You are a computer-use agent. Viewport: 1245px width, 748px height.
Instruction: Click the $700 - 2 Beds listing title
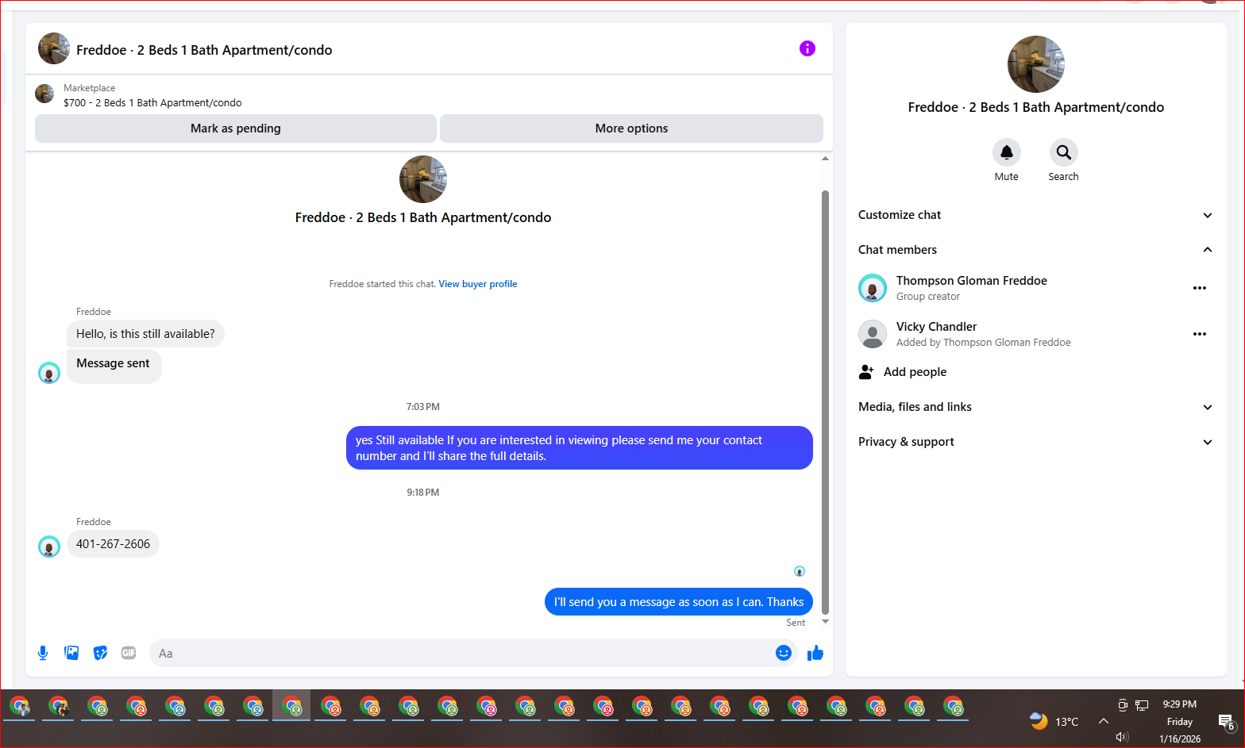pyautogui.click(x=152, y=102)
